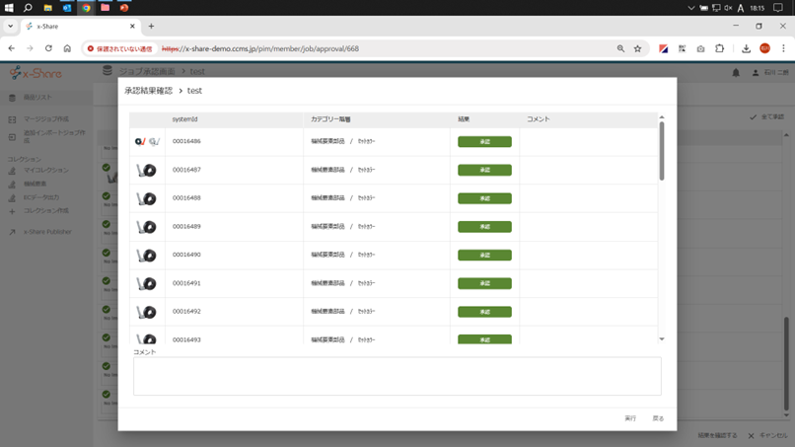Screen dimensions: 795x447
Task: Click the scroll-down arrow of results table
Action: [x=662, y=339]
